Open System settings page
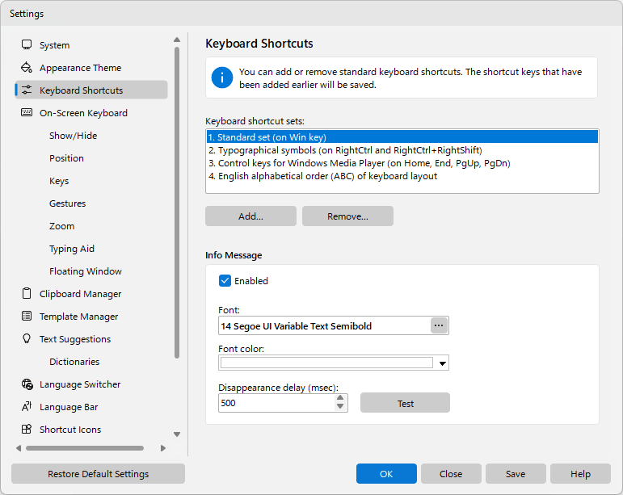The width and height of the screenshot is (623, 495). click(x=54, y=45)
